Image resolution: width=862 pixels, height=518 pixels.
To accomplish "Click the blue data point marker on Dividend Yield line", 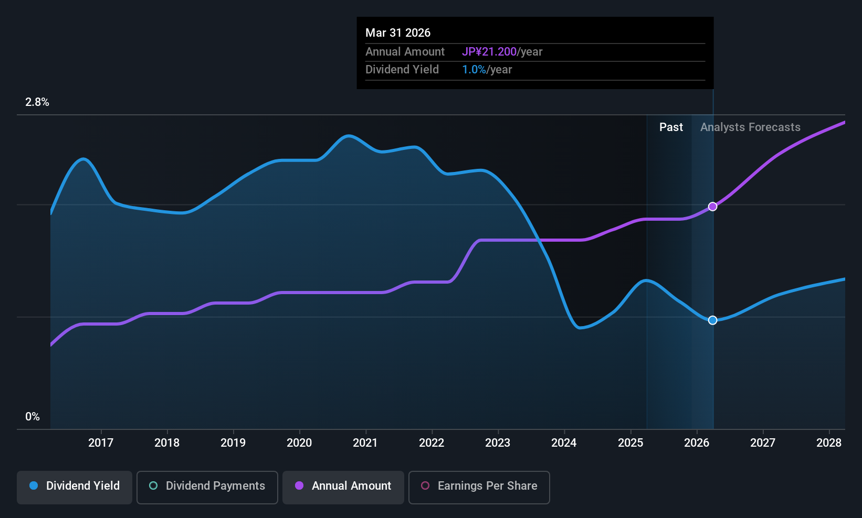I will pyautogui.click(x=712, y=320).
